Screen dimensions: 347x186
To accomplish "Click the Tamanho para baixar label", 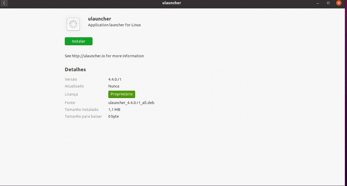I will point(83,116).
